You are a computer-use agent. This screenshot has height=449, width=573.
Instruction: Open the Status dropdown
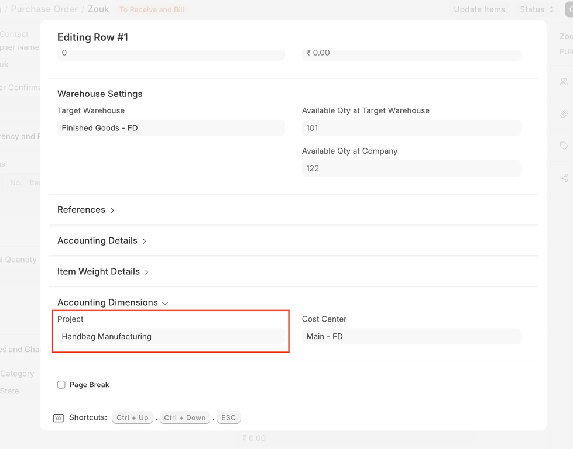coord(537,9)
